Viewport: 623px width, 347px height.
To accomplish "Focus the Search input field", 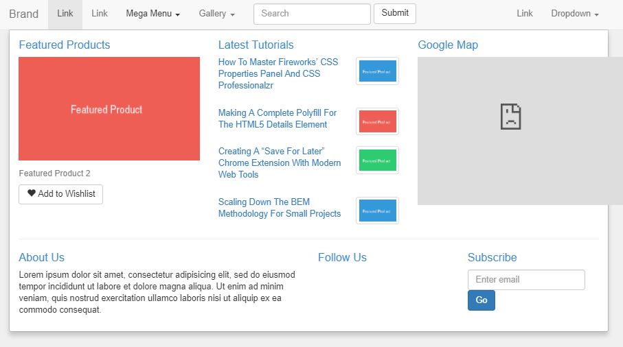I will coord(312,14).
